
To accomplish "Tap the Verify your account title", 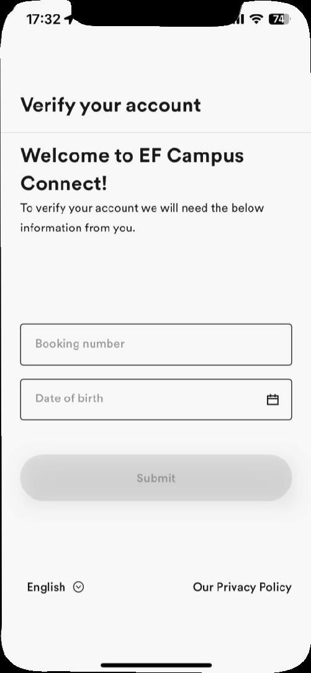I will [110, 106].
